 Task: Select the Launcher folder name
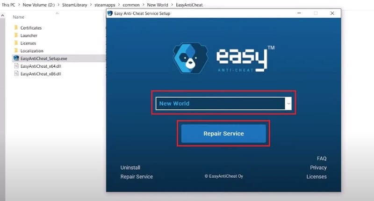pos(29,36)
